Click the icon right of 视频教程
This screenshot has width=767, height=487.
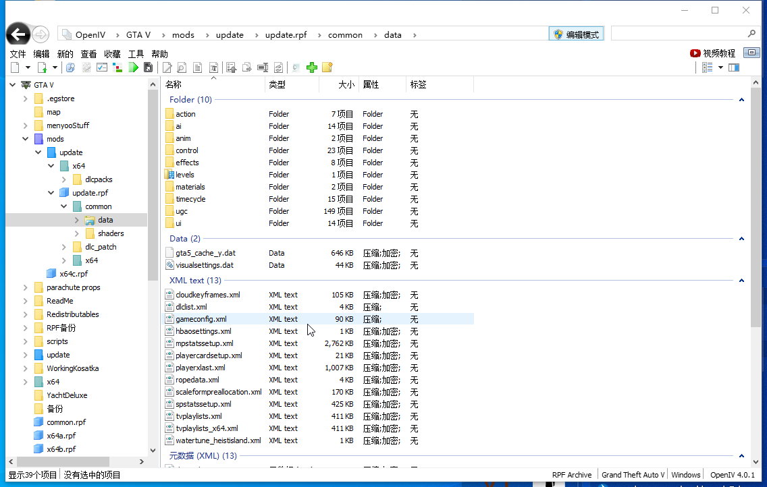[x=752, y=52]
